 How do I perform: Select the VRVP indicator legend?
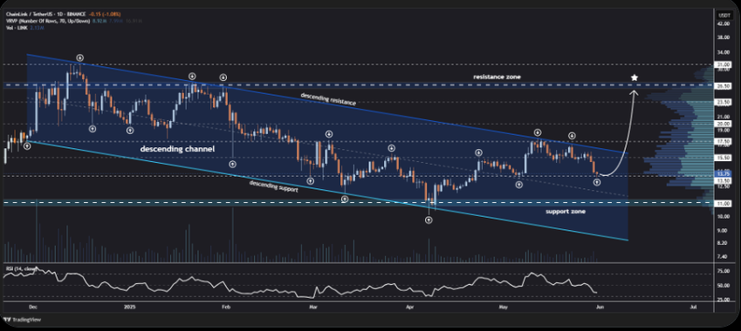pyautogui.click(x=49, y=21)
